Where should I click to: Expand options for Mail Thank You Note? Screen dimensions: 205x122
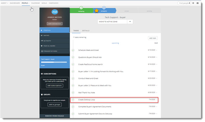157,92
